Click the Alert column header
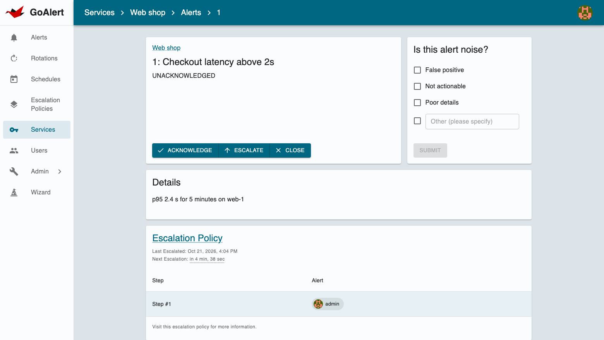Viewport: 604px width, 340px height. 317,281
